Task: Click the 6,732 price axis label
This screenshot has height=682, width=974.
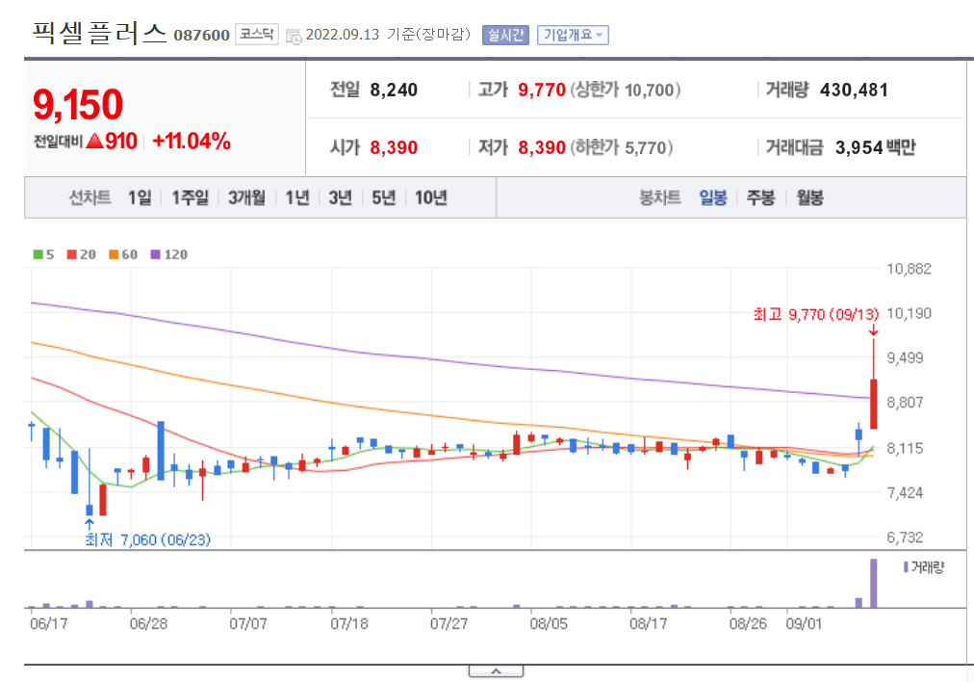Action: coord(905,538)
